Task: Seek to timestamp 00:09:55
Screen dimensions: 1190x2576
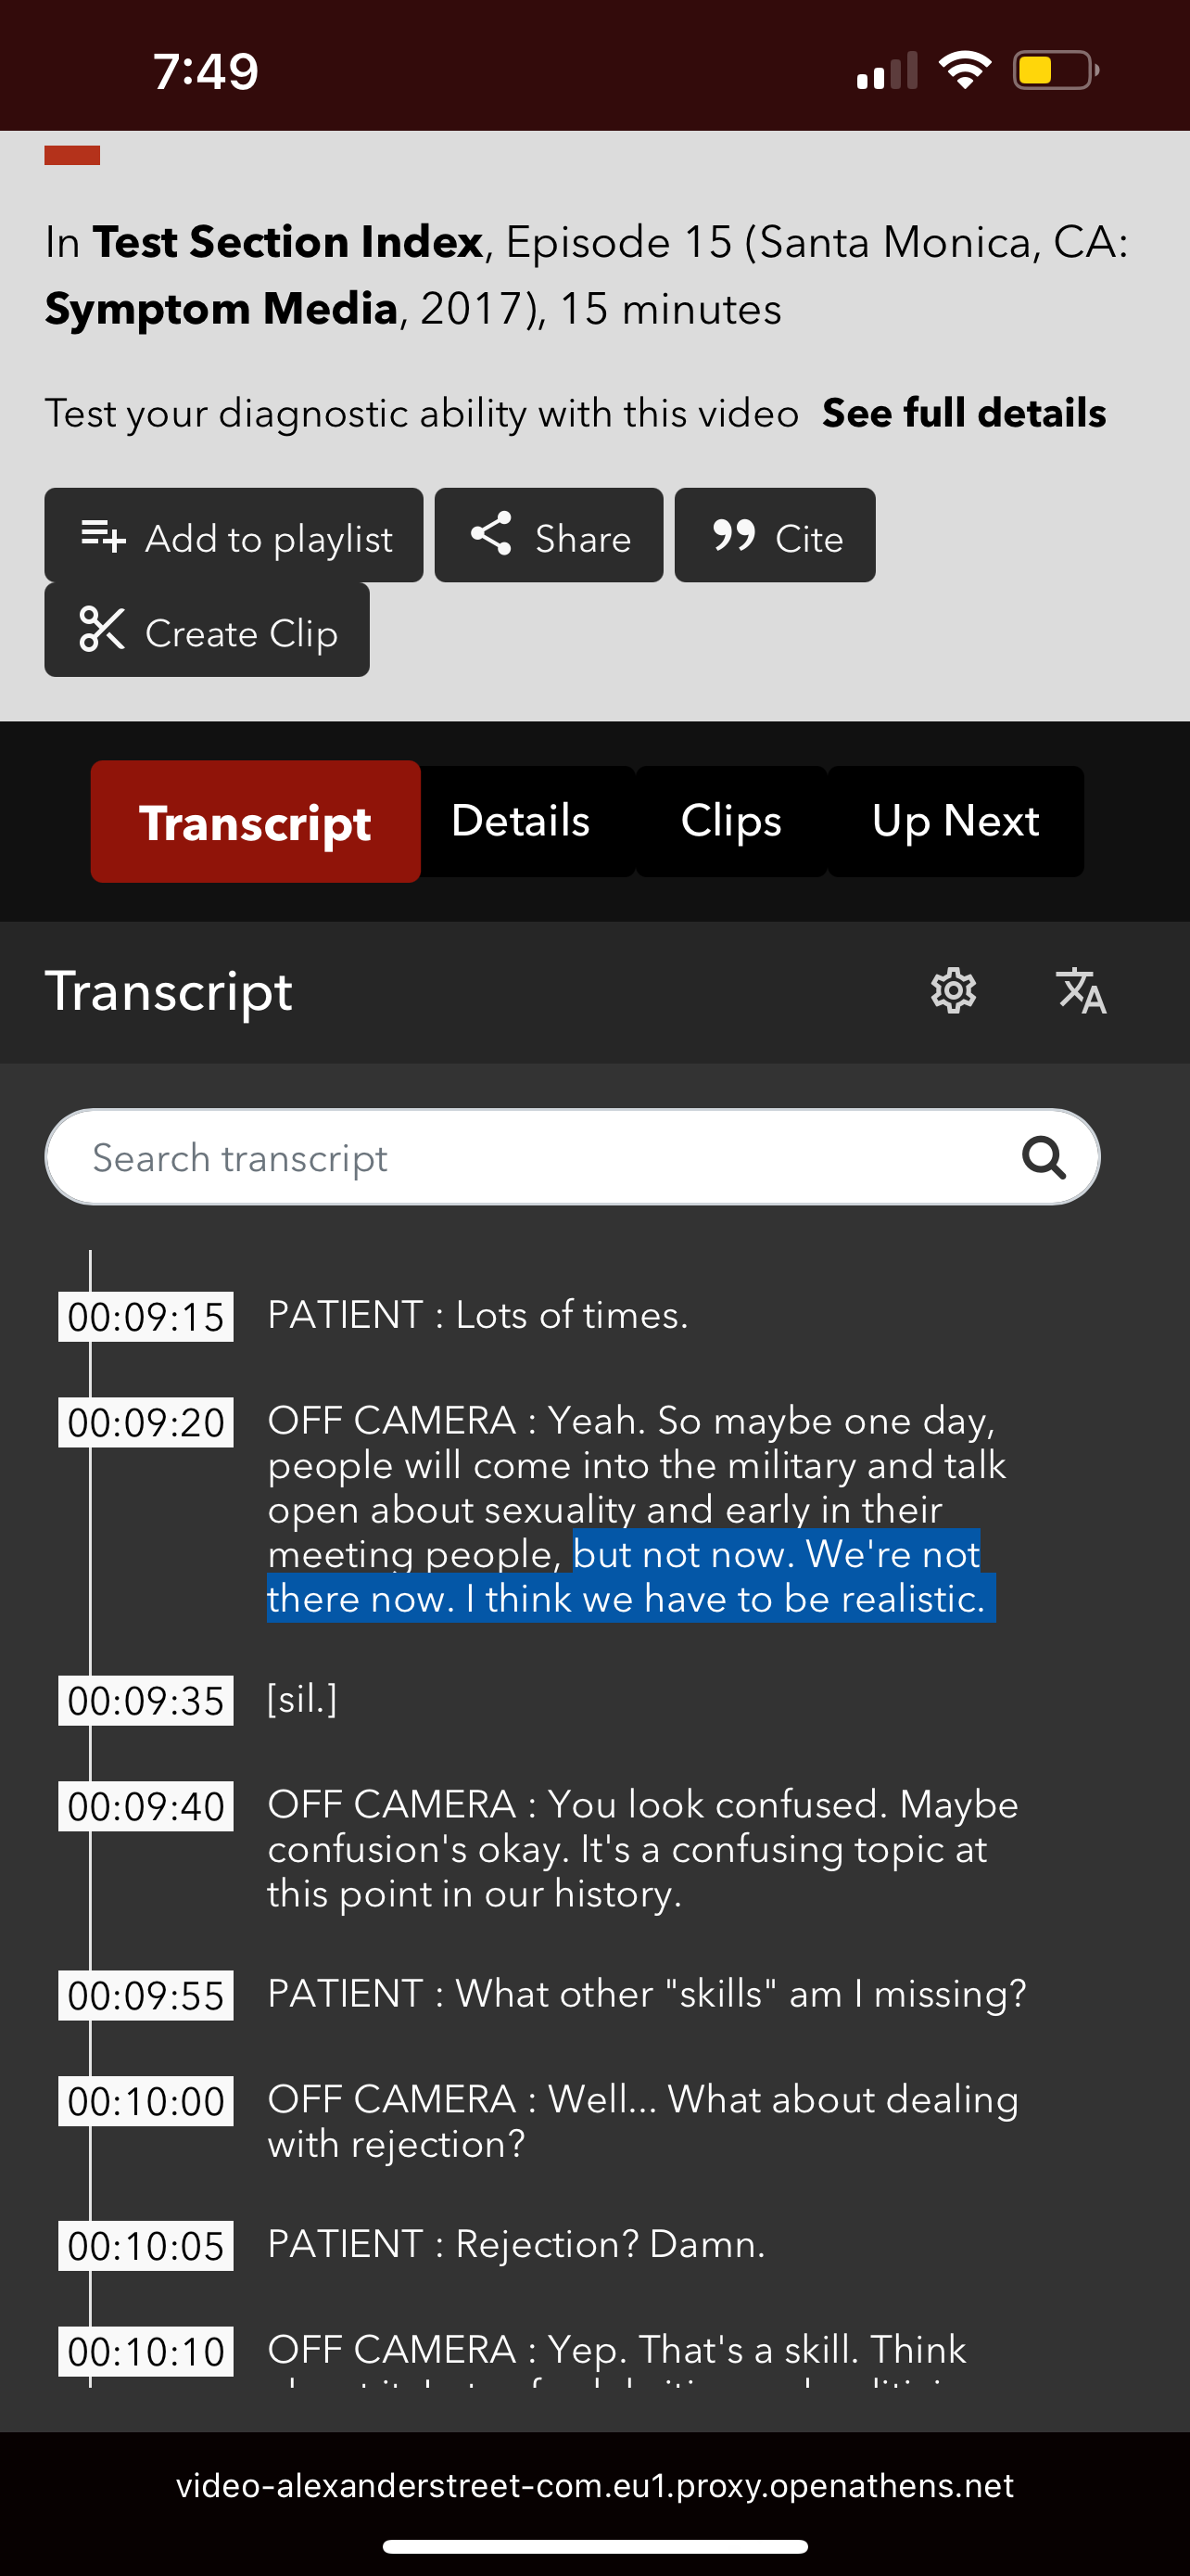Action: [x=146, y=1995]
